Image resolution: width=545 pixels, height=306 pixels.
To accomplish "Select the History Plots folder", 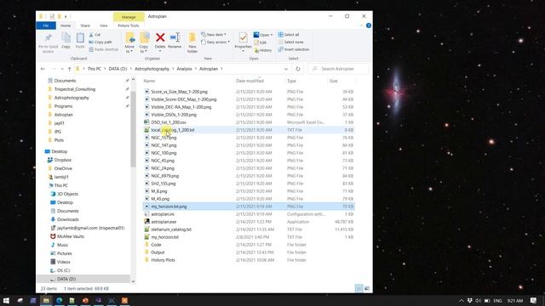I will [x=163, y=260].
